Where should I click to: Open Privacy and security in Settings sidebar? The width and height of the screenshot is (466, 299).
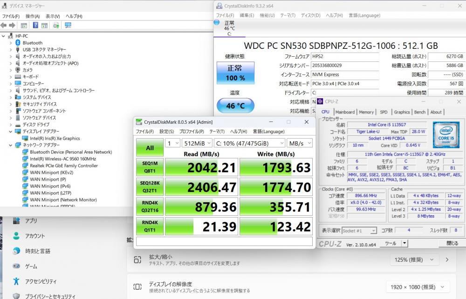50,296
